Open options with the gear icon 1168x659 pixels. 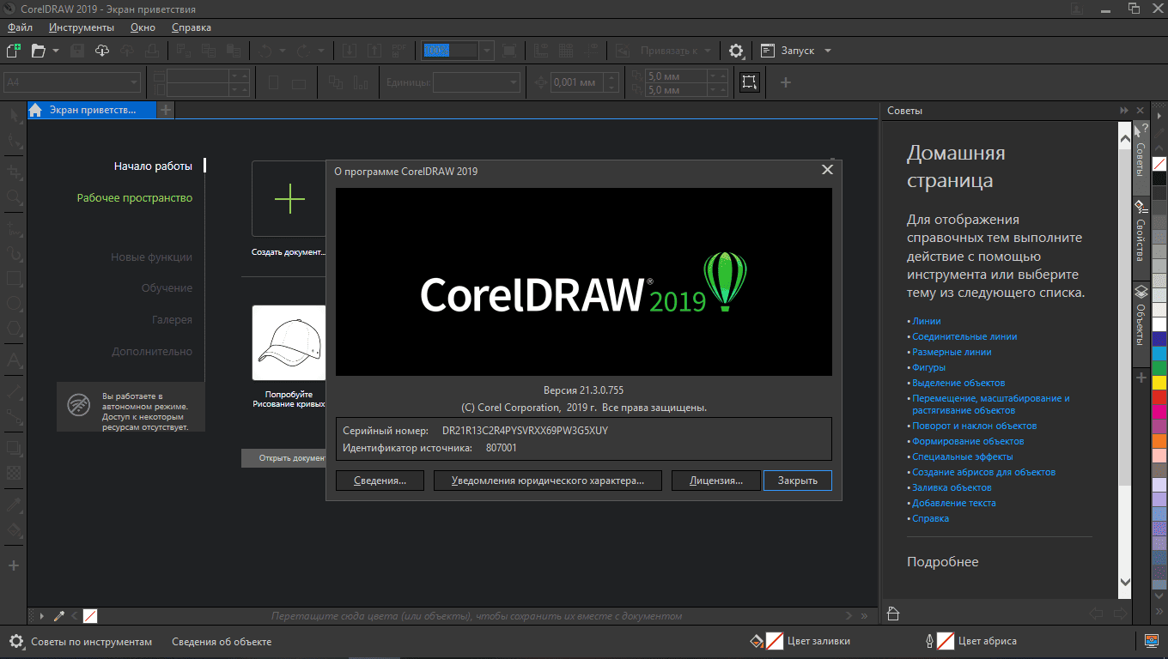pyautogui.click(x=736, y=51)
